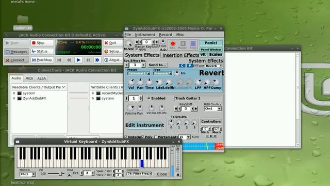This screenshot has width=330, height=186.
Task: Click the Virtual Keyboard velocity slider
Action: (x=56, y=174)
